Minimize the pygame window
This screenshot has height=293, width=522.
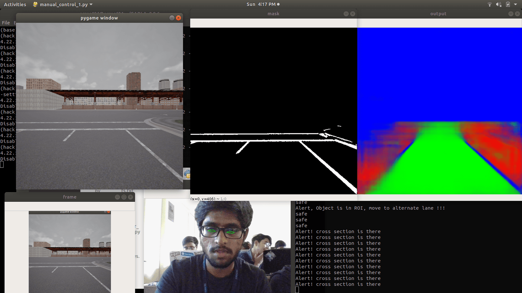pos(172,18)
